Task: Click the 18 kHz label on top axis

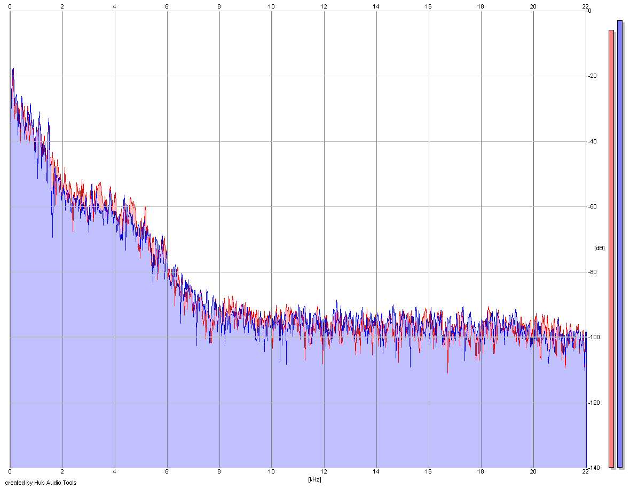Action: pyautogui.click(x=481, y=6)
